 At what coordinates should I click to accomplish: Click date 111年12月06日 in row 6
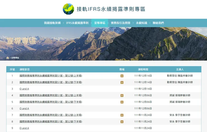(143, 109)
